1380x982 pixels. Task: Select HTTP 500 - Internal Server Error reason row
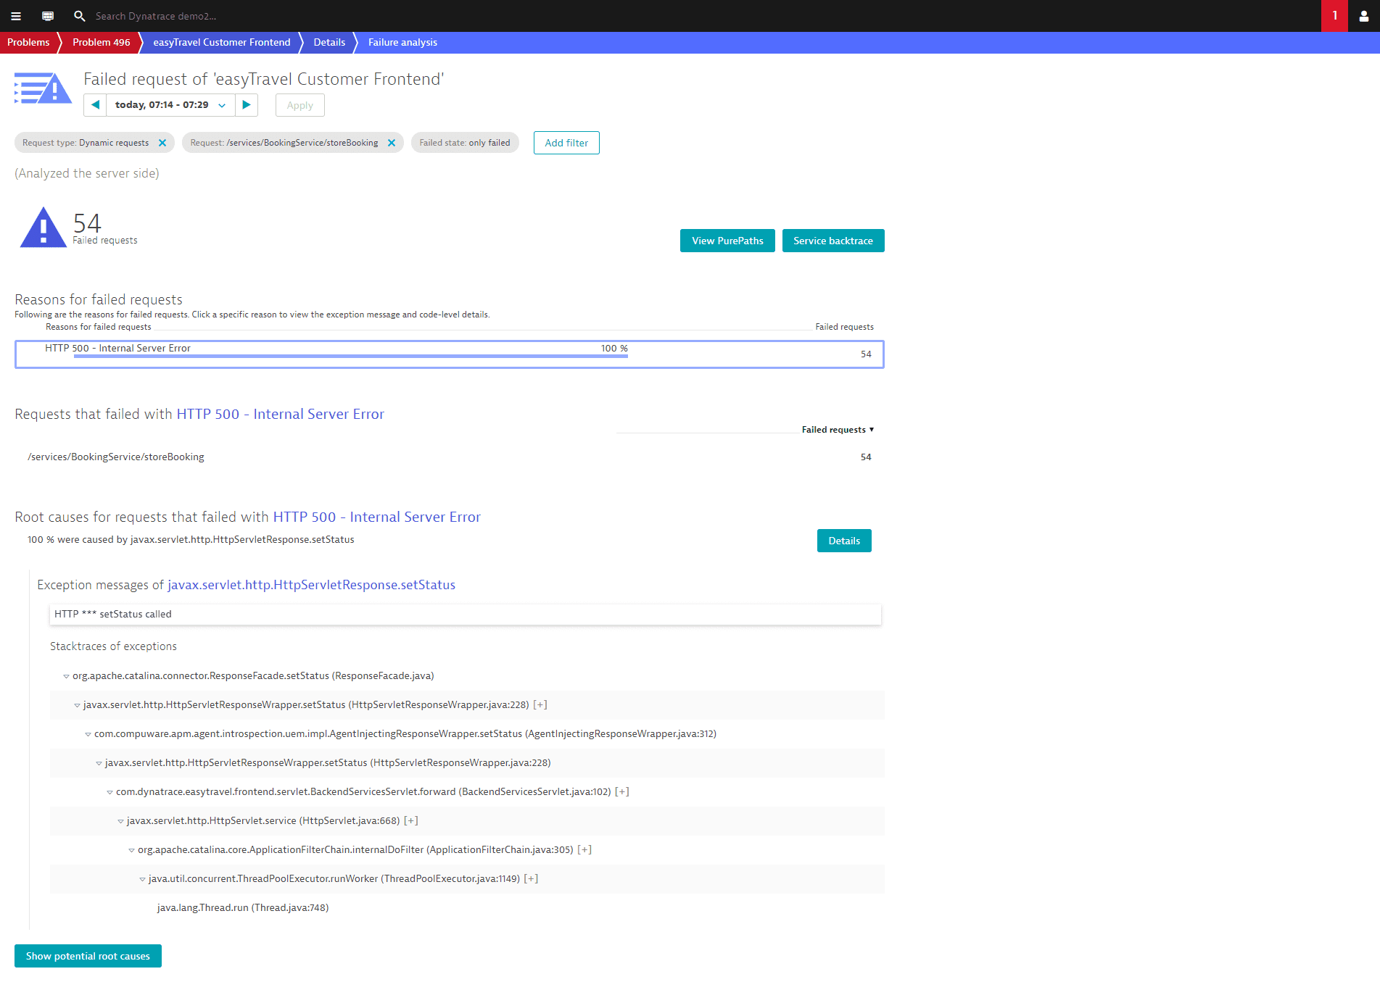coord(450,354)
